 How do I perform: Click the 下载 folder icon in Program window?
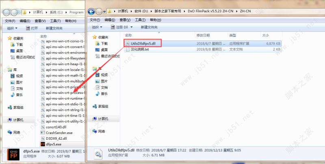[13, 45]
